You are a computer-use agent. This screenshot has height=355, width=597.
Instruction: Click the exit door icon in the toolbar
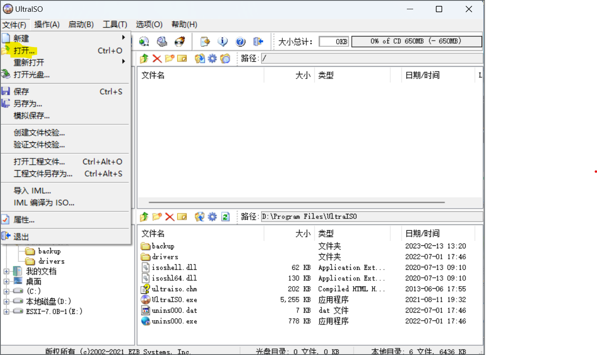[x=258, y=41]
